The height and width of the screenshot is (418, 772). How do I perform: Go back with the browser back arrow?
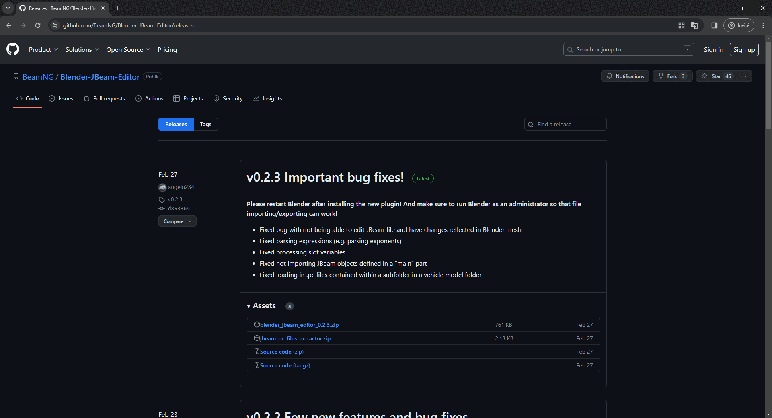pos(9,25)
